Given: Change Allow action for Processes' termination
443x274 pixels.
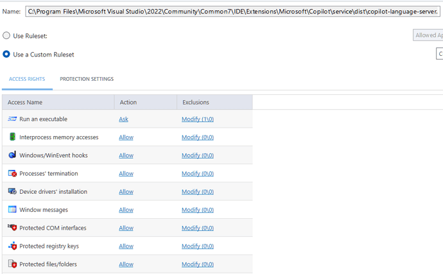Looking at the screenshot, I should [126, 173].
